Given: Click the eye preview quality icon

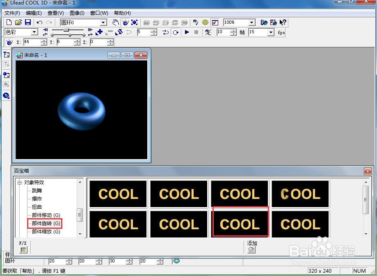Looking at the screenshot, I should pos(196,23).
